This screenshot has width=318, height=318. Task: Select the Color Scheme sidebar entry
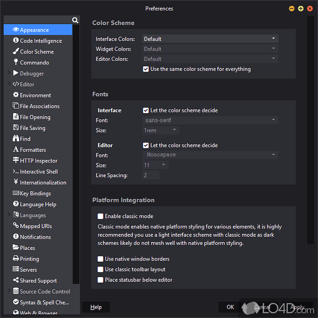[x=36, y=51]
